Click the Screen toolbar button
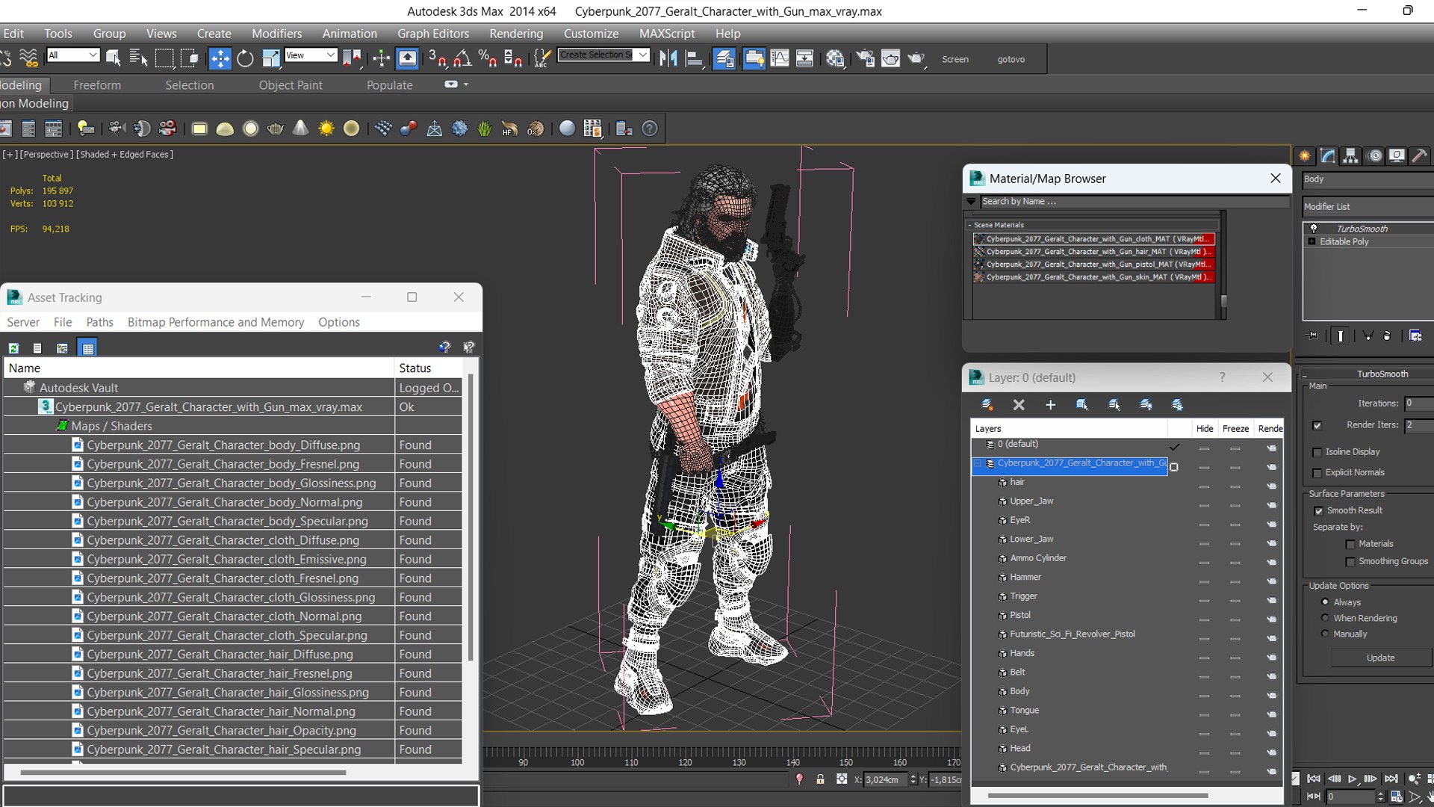1434x807 pixels. (955, 59)
